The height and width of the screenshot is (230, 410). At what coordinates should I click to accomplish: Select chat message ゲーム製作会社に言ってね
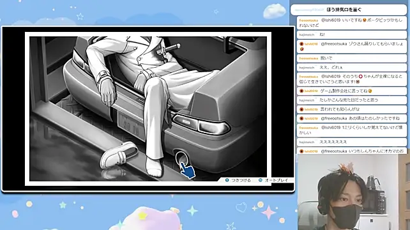pyautogui.click(x=352, y=91)
